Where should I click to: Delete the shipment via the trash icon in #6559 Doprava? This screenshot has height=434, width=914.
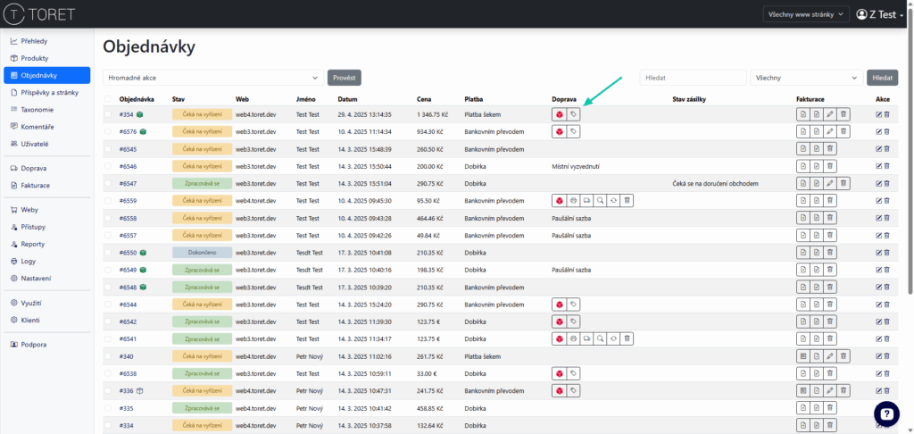tap(627, 201)
